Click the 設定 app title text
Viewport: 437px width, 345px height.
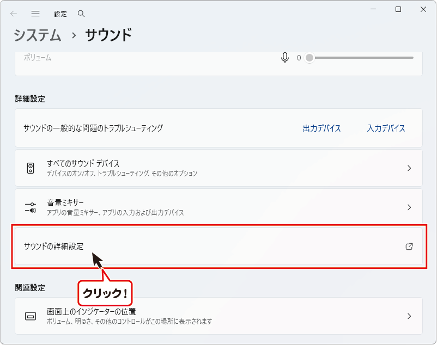click(x=60, y=14)
